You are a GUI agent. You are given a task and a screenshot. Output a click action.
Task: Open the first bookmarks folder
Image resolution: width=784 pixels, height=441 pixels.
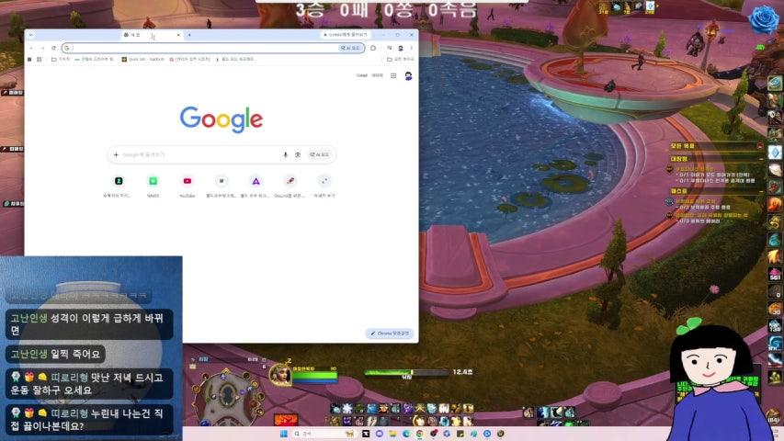pyautogui.click(x=61, y=59)
